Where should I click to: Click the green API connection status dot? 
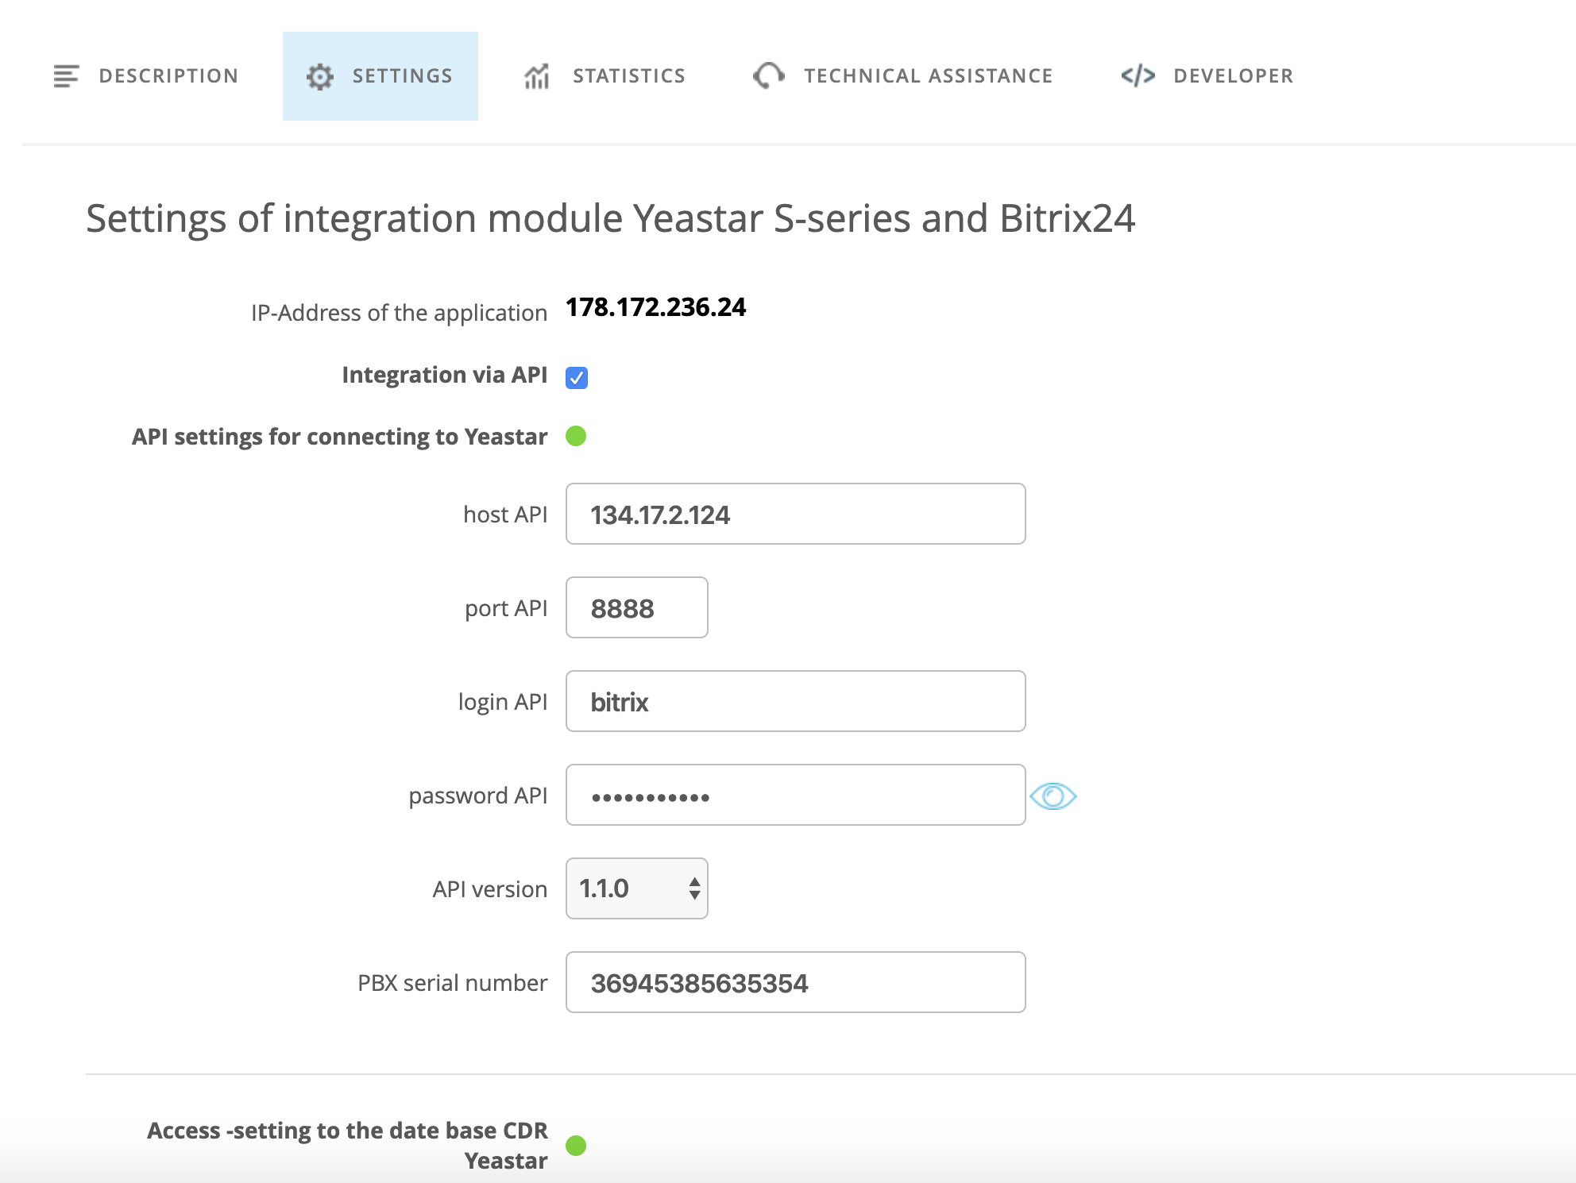pos(576,436)
